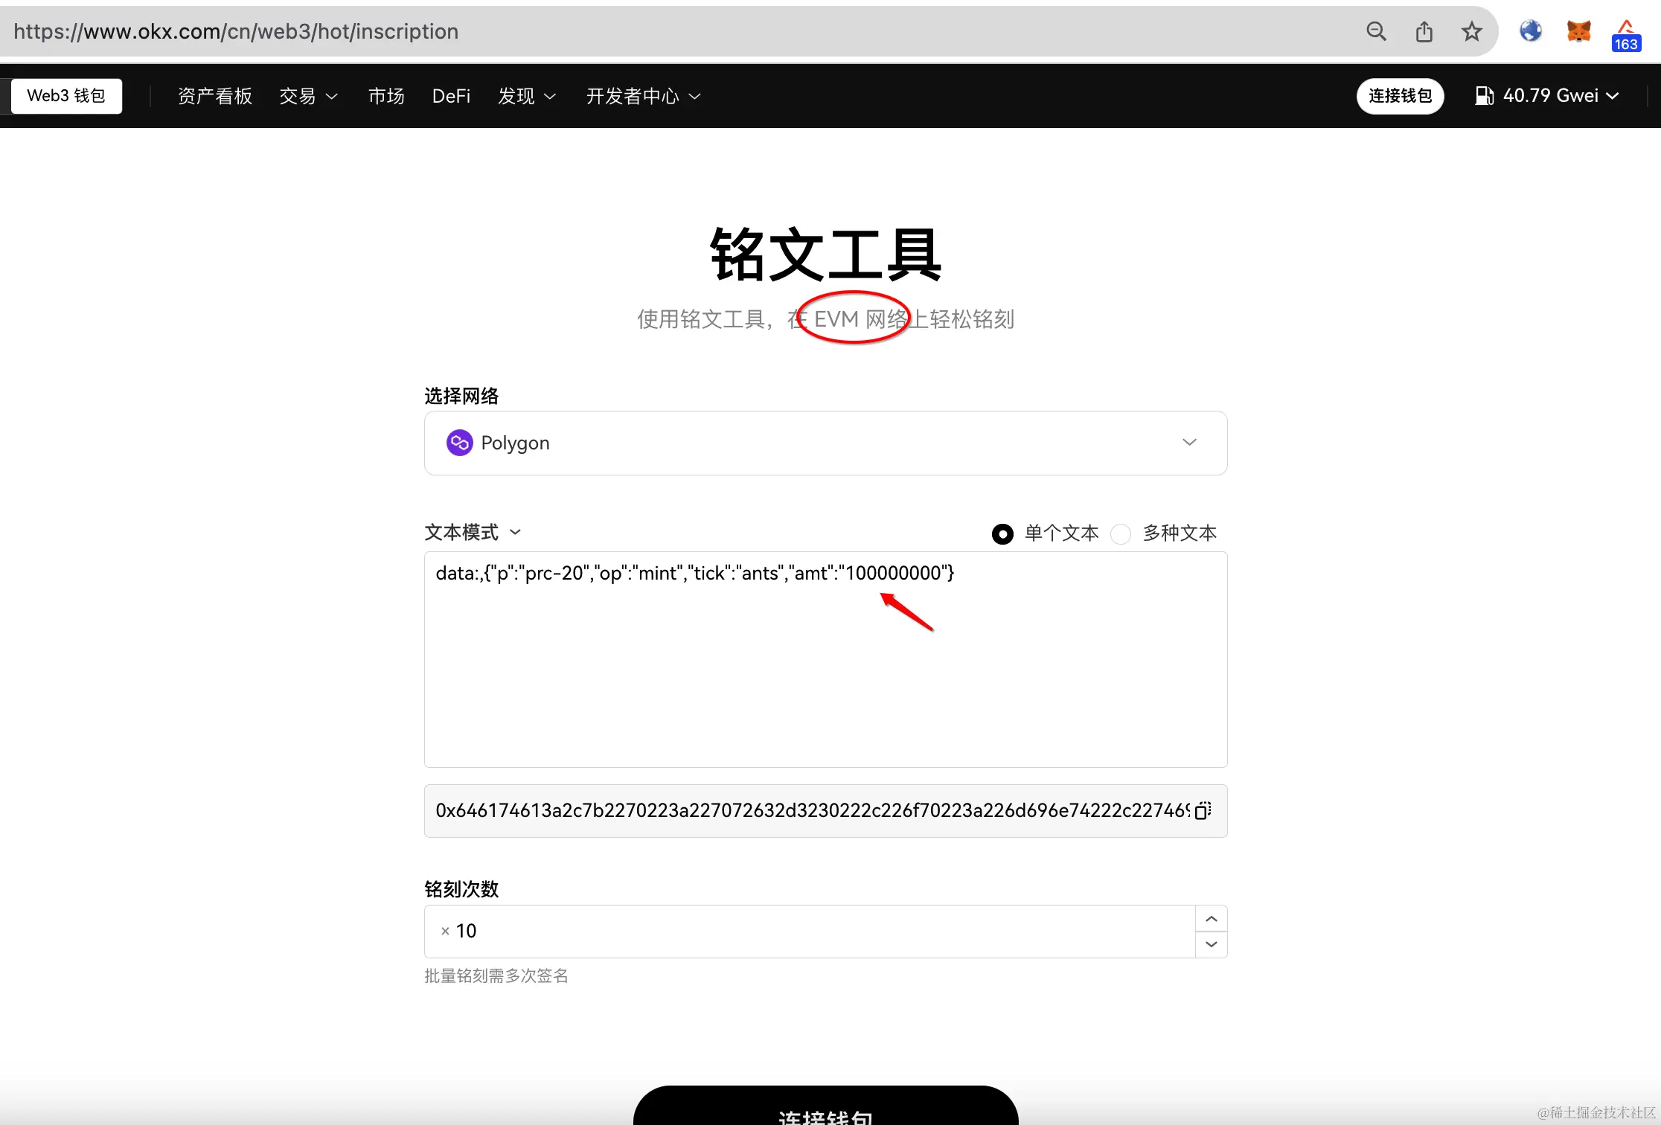The height and width of the screenshot is (1125, 1661).
Task: Click the Web3 钱包 button
Action: tap(66, 96)
